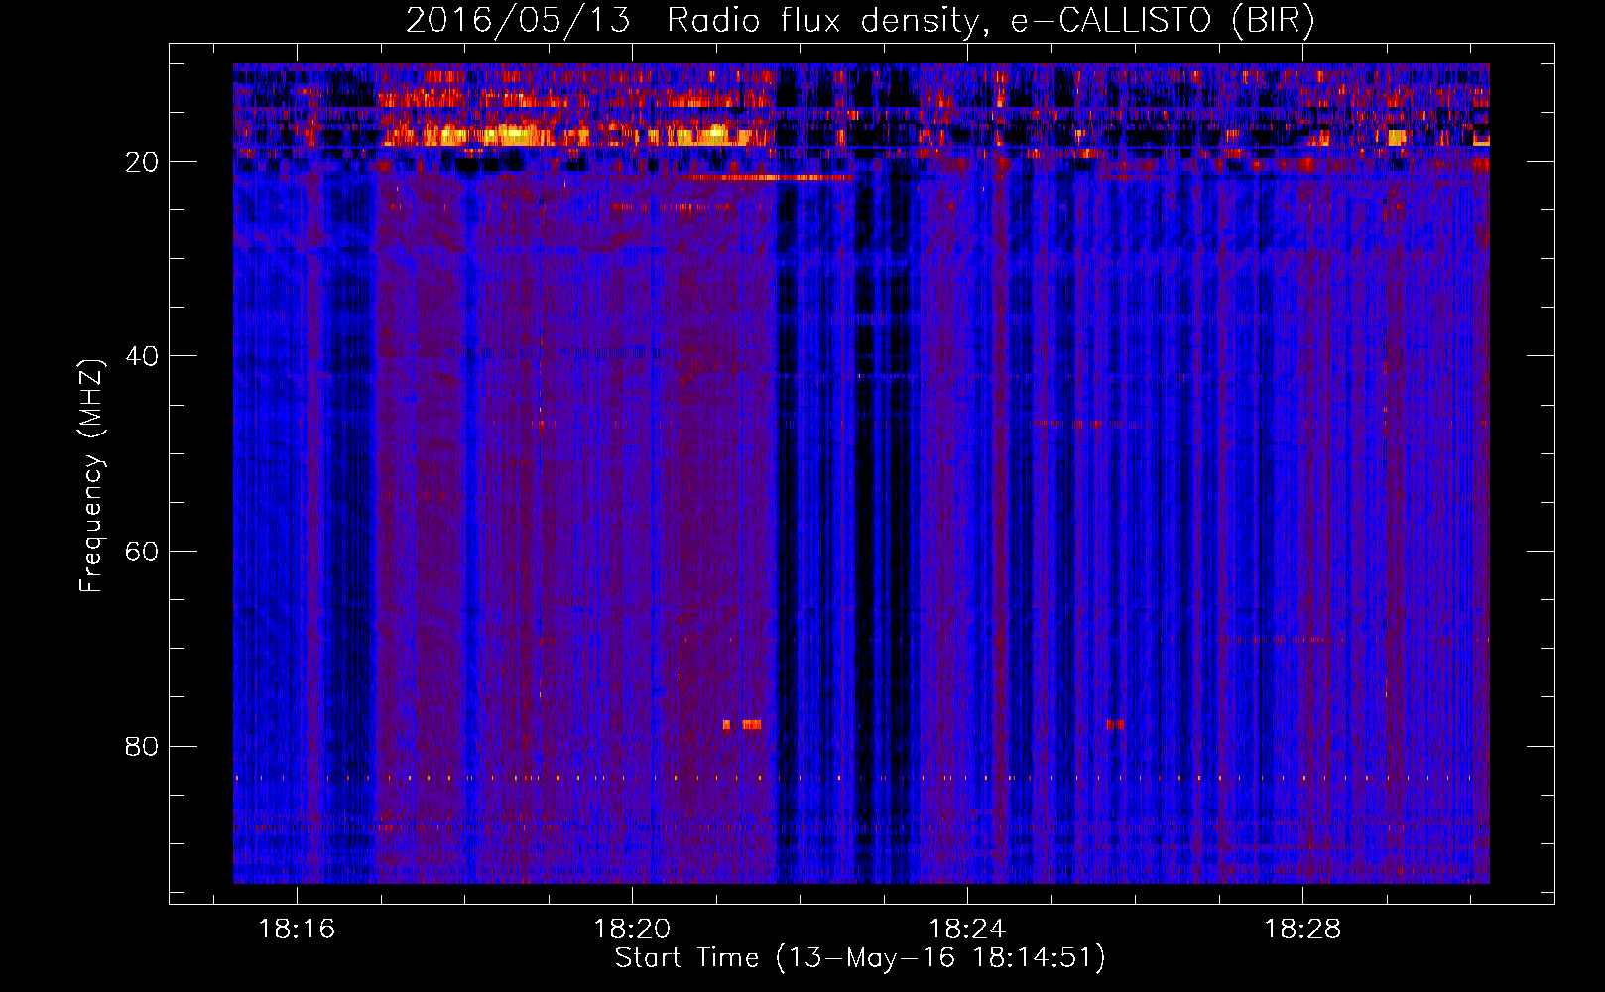
Task: Click the 18:24 time tick label
Action: click(967, 930)
